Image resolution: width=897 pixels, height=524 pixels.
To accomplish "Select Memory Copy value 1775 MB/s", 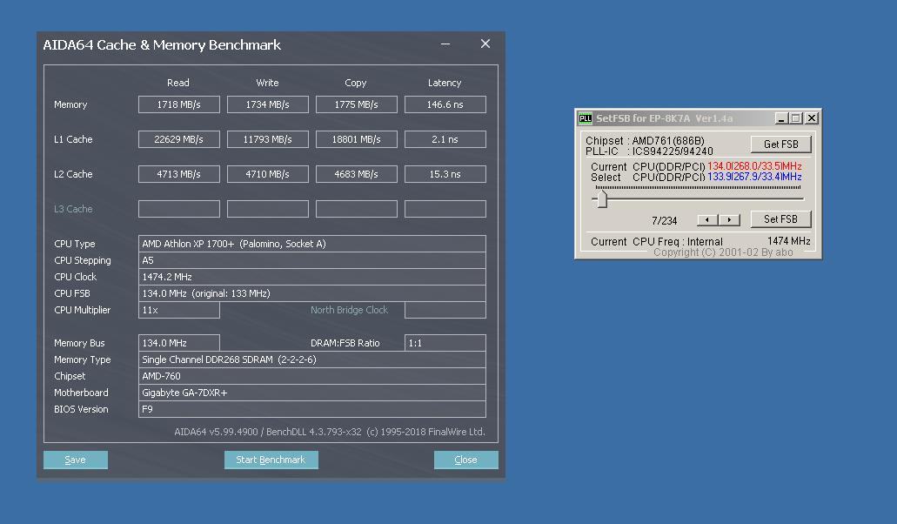I will point(357,104).
